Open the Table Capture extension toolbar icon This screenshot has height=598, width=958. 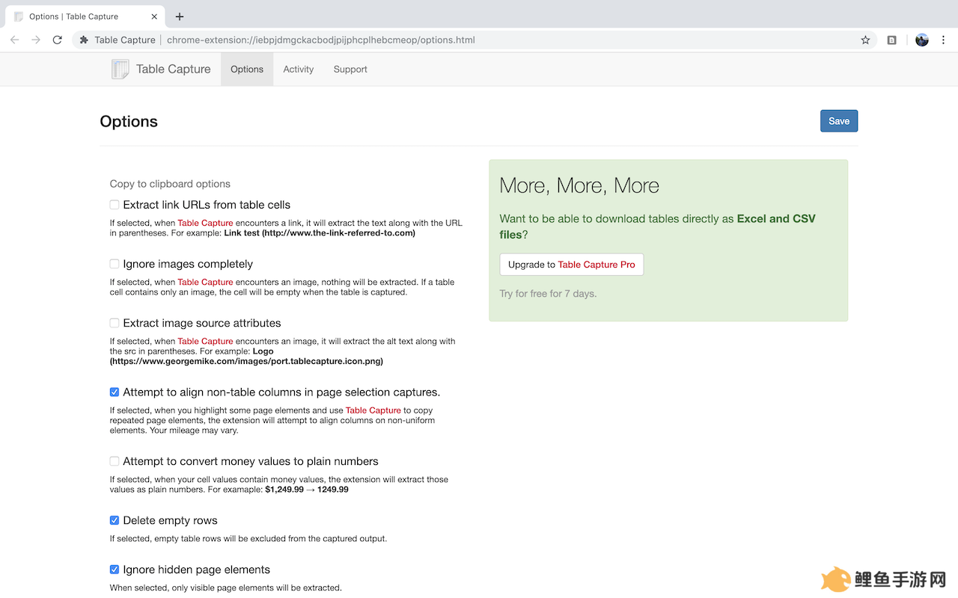[x=892, y=40]
